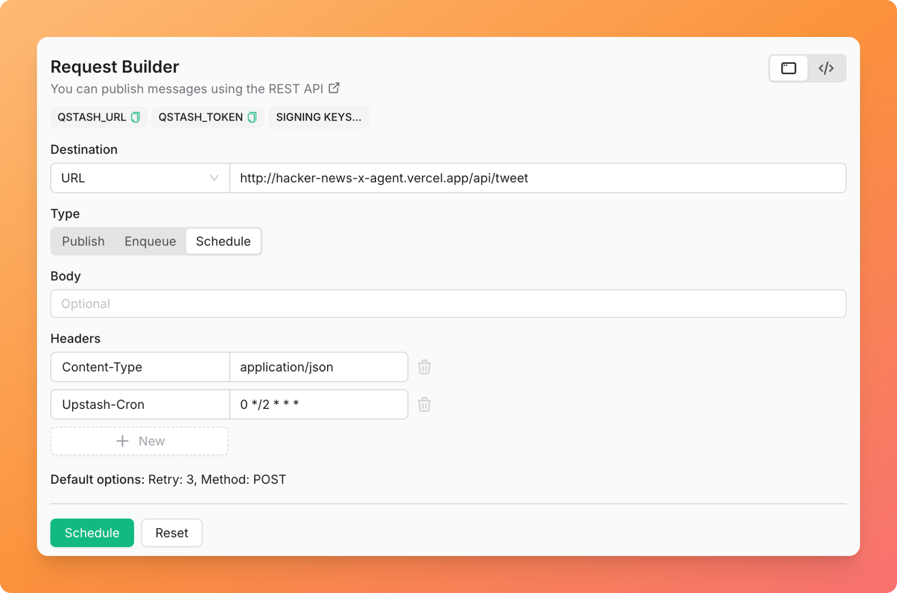Screen dimensions: 897x593
Task: Copy the QSTASH_TOKEN value
Action: (x=252, y=117)
